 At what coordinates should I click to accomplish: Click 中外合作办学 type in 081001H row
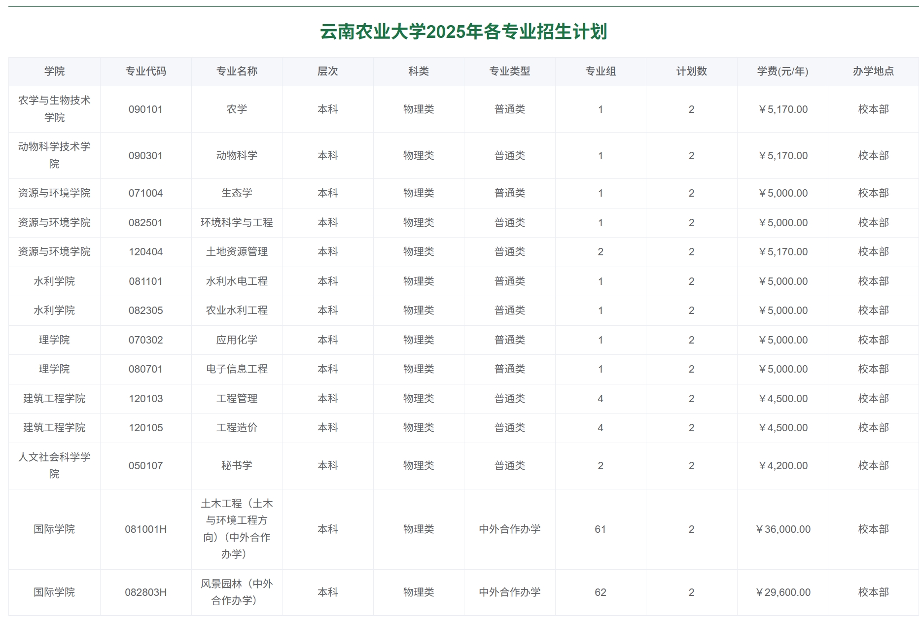pos(510,529)
